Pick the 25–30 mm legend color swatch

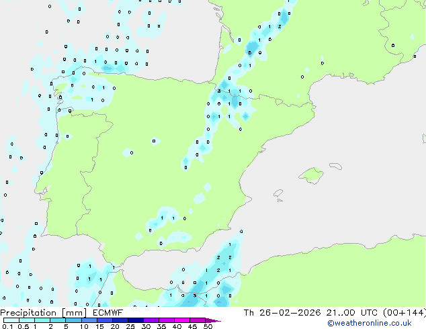(x=136, y=320)
